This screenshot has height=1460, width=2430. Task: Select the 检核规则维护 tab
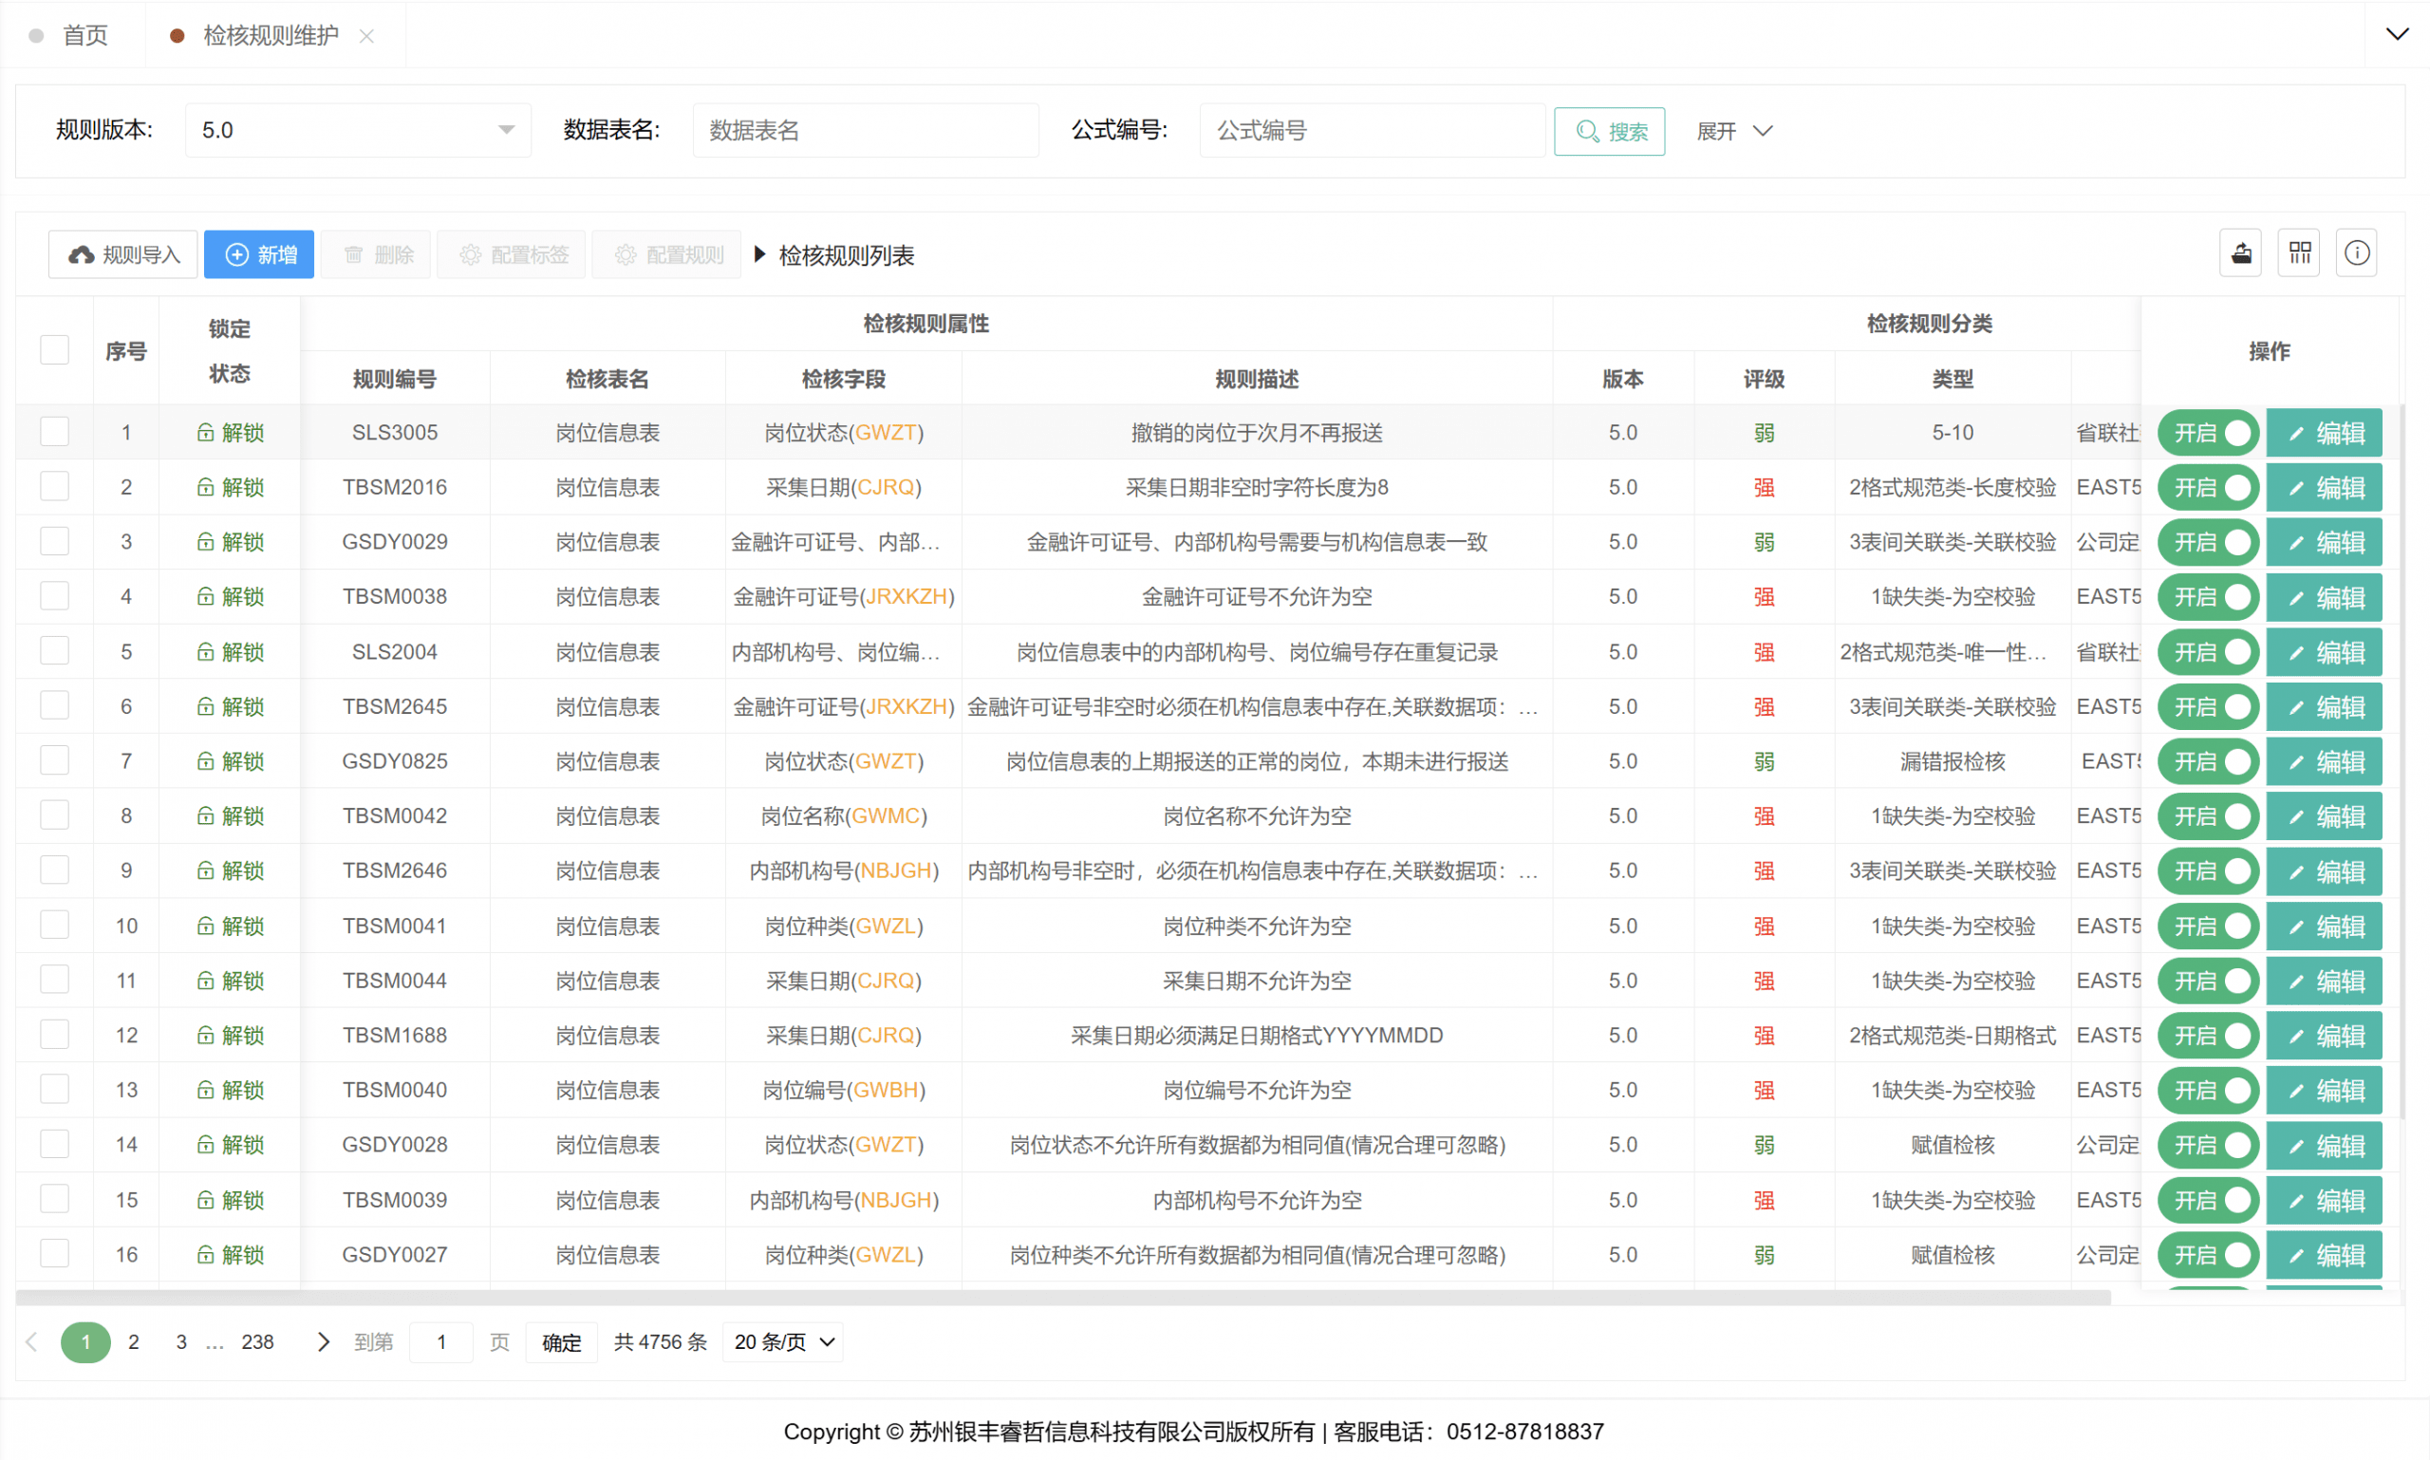click(270, 35)
